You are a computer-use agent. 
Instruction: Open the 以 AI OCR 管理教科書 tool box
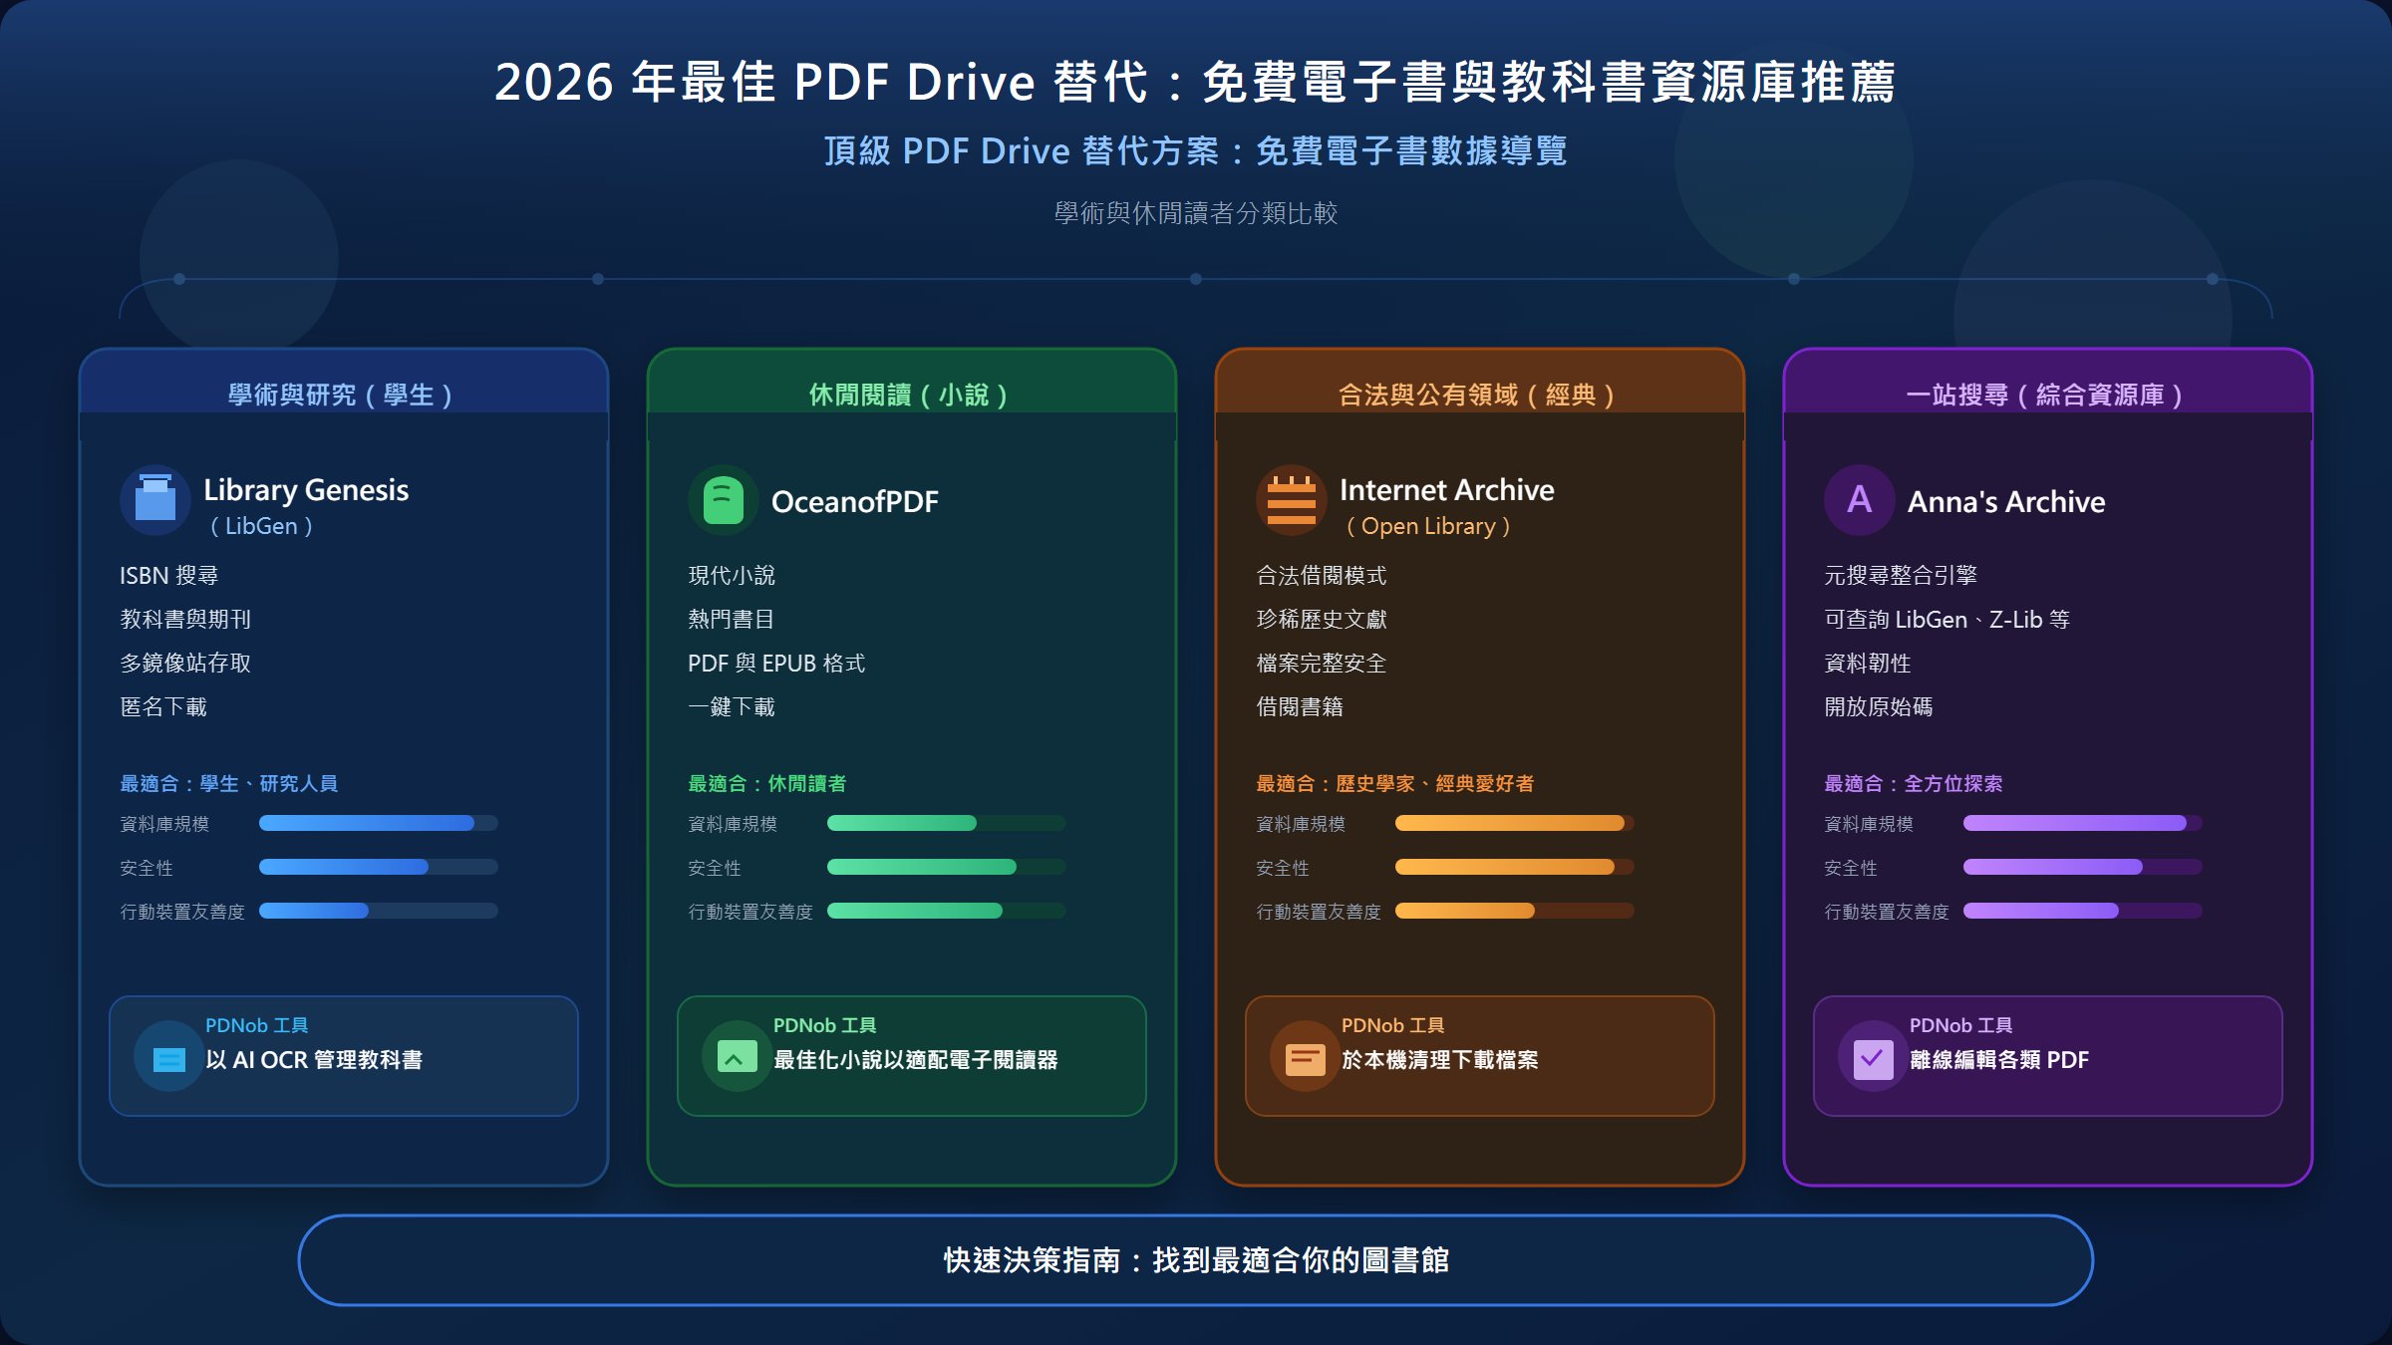pos(344,1056)
